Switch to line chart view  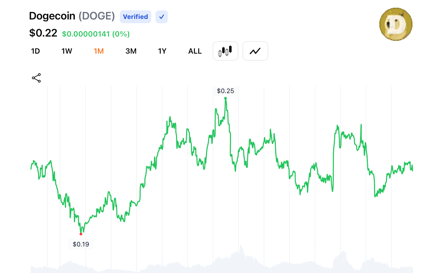point(255,51)
